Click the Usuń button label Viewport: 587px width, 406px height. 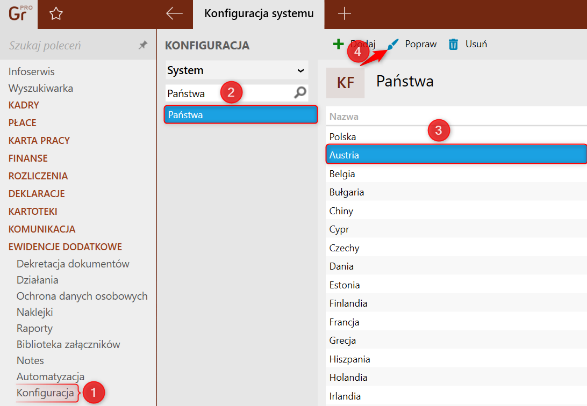pyautogui.click(x=476, y=44)
